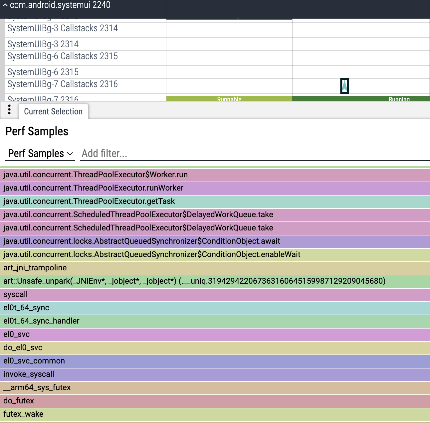
Task: Click the futex_wake frame
Action: point(215,414)
